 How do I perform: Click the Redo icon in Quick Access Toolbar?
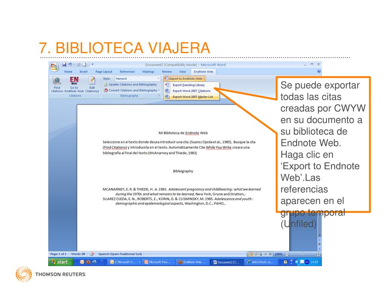[x=79, y=64]
